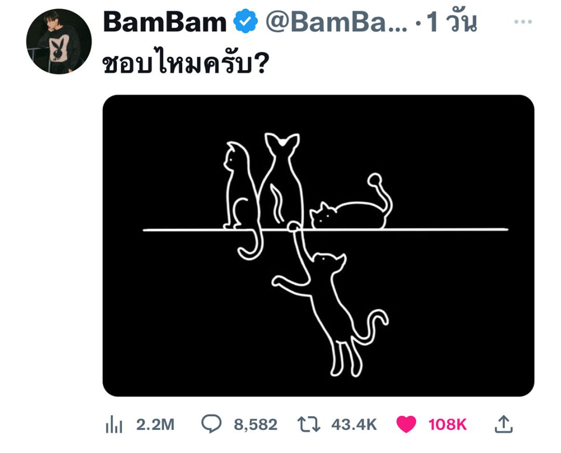Click the 2.2M views count
The height and width of the screenshot is (453, 561).
(x=155, y=425)
